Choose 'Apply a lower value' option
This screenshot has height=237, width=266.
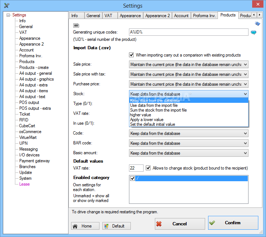(x=189, y=120)
